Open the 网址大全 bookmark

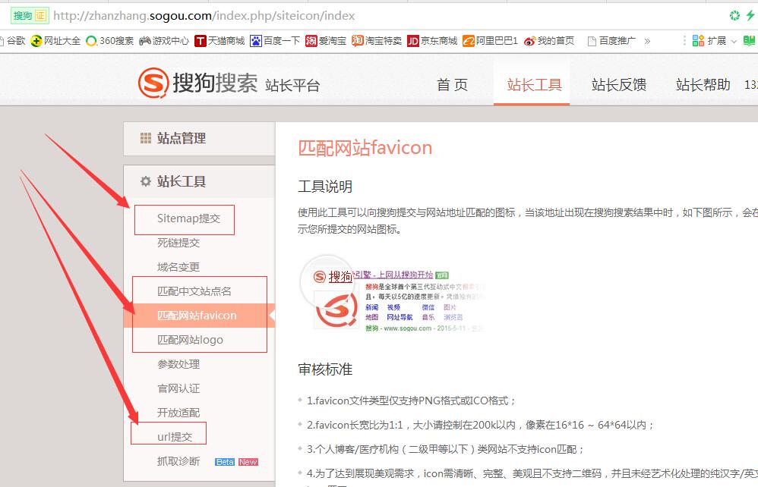(x=55, y=41)
